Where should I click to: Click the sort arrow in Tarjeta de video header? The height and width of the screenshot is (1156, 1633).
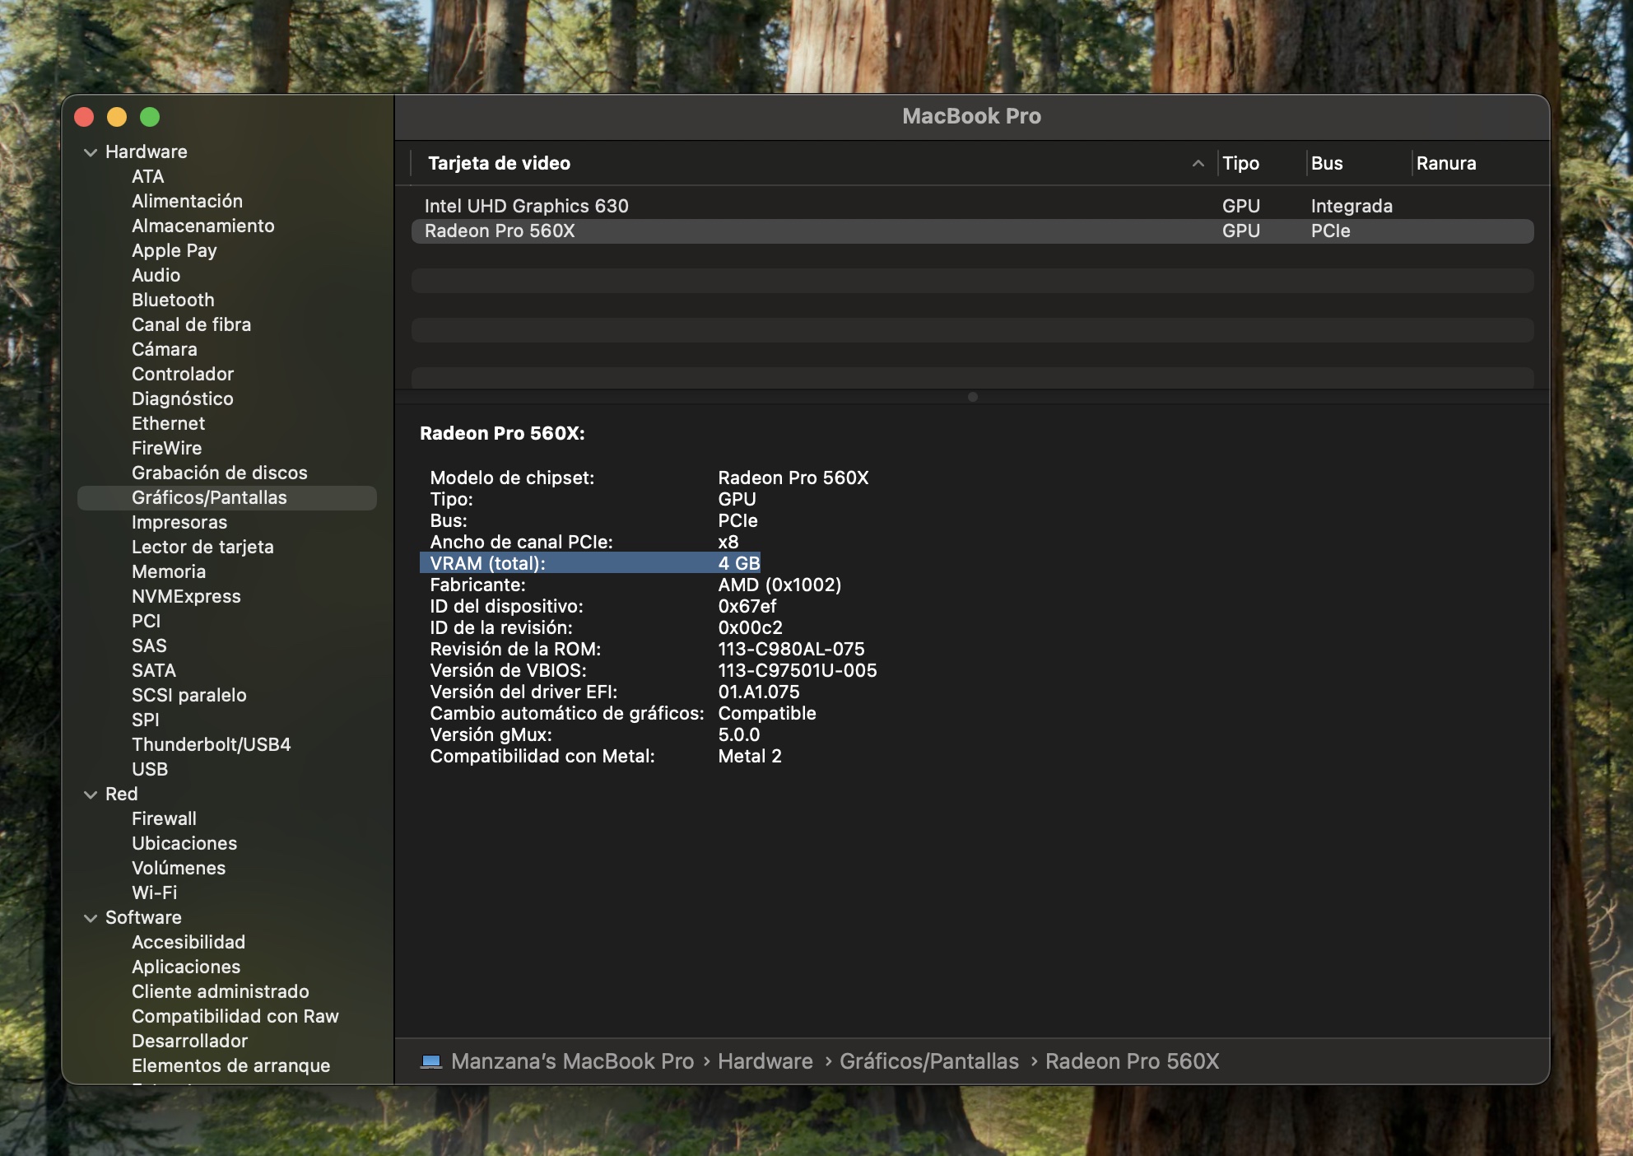pyautogui.click(x=1198, y=164)
